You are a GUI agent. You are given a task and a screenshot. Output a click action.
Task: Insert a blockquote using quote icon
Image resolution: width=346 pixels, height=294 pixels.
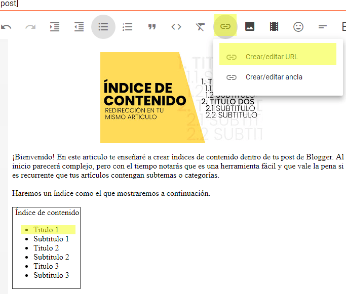152,27
